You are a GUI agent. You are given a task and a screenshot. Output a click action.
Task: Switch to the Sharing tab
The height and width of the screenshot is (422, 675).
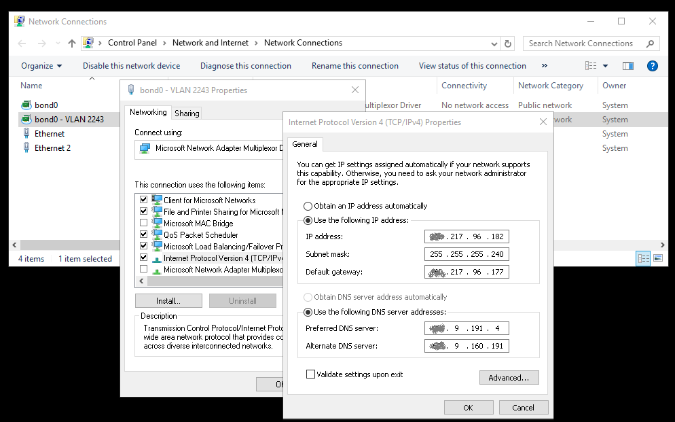point(187,113)
